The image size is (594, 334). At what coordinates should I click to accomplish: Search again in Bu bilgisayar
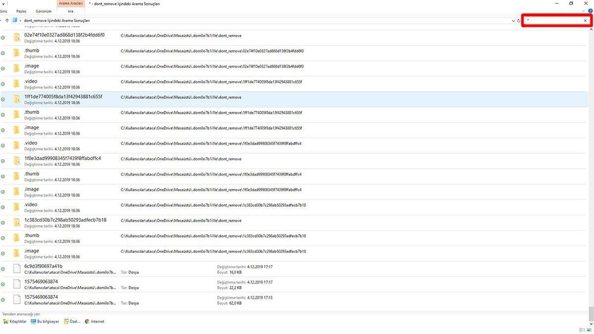tap(45, 322)
